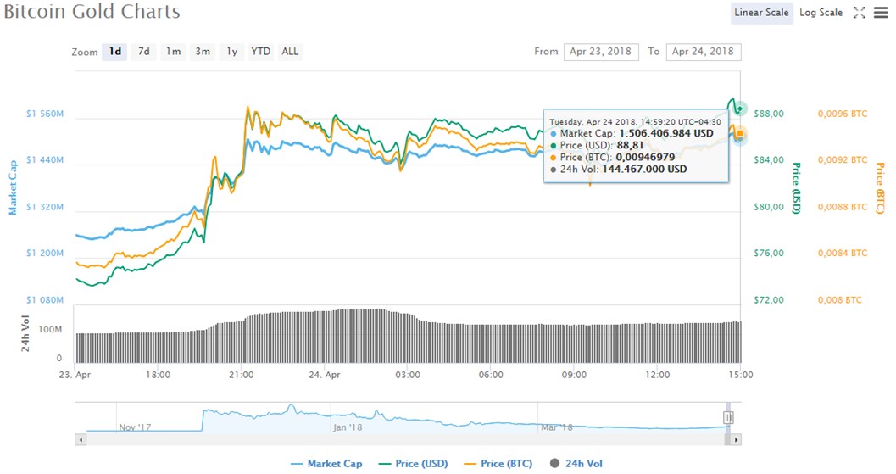Select the 1y zoom range
The image size is (896, 474).
click(231, 52)
